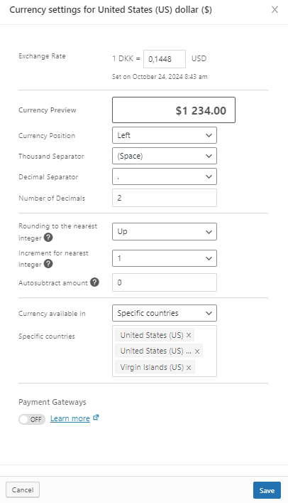This screenshot has height=503, width=288.
Task: Open the Currency Position dropdown
Action: (x=165, y=135)
